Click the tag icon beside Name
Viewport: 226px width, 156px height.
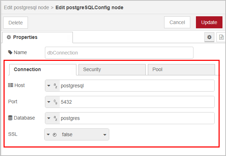pyautogui.click(x=10, y=52)
